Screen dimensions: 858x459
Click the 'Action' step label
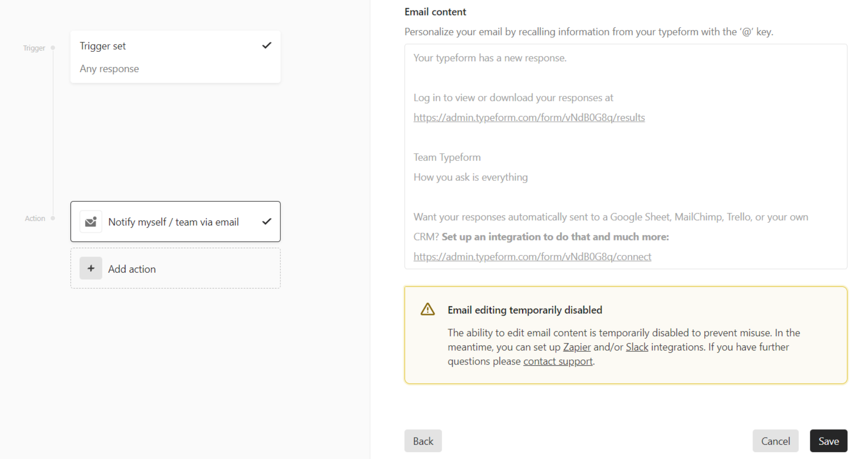point(35,219)
